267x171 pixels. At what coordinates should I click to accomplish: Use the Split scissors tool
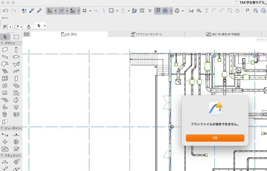[191, 11]
